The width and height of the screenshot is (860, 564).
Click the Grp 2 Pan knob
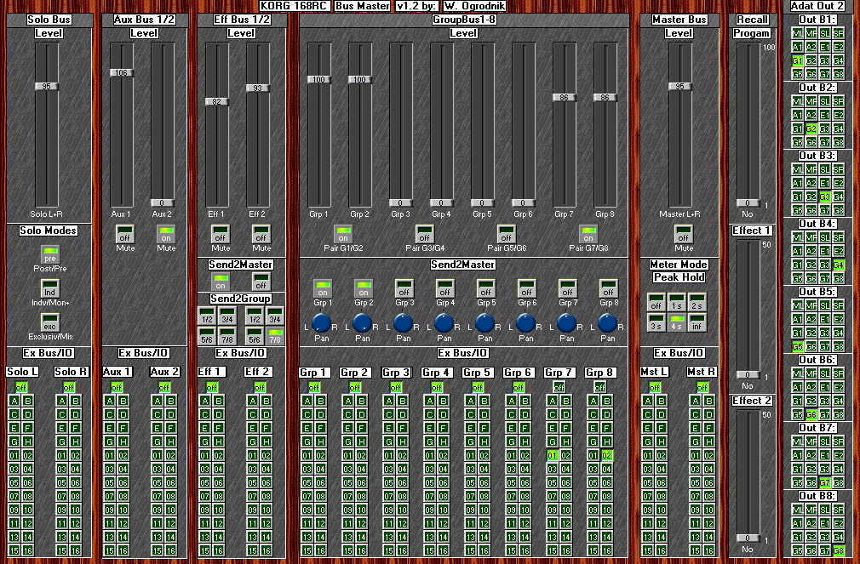pyautogui.click(x=362, y=323)
